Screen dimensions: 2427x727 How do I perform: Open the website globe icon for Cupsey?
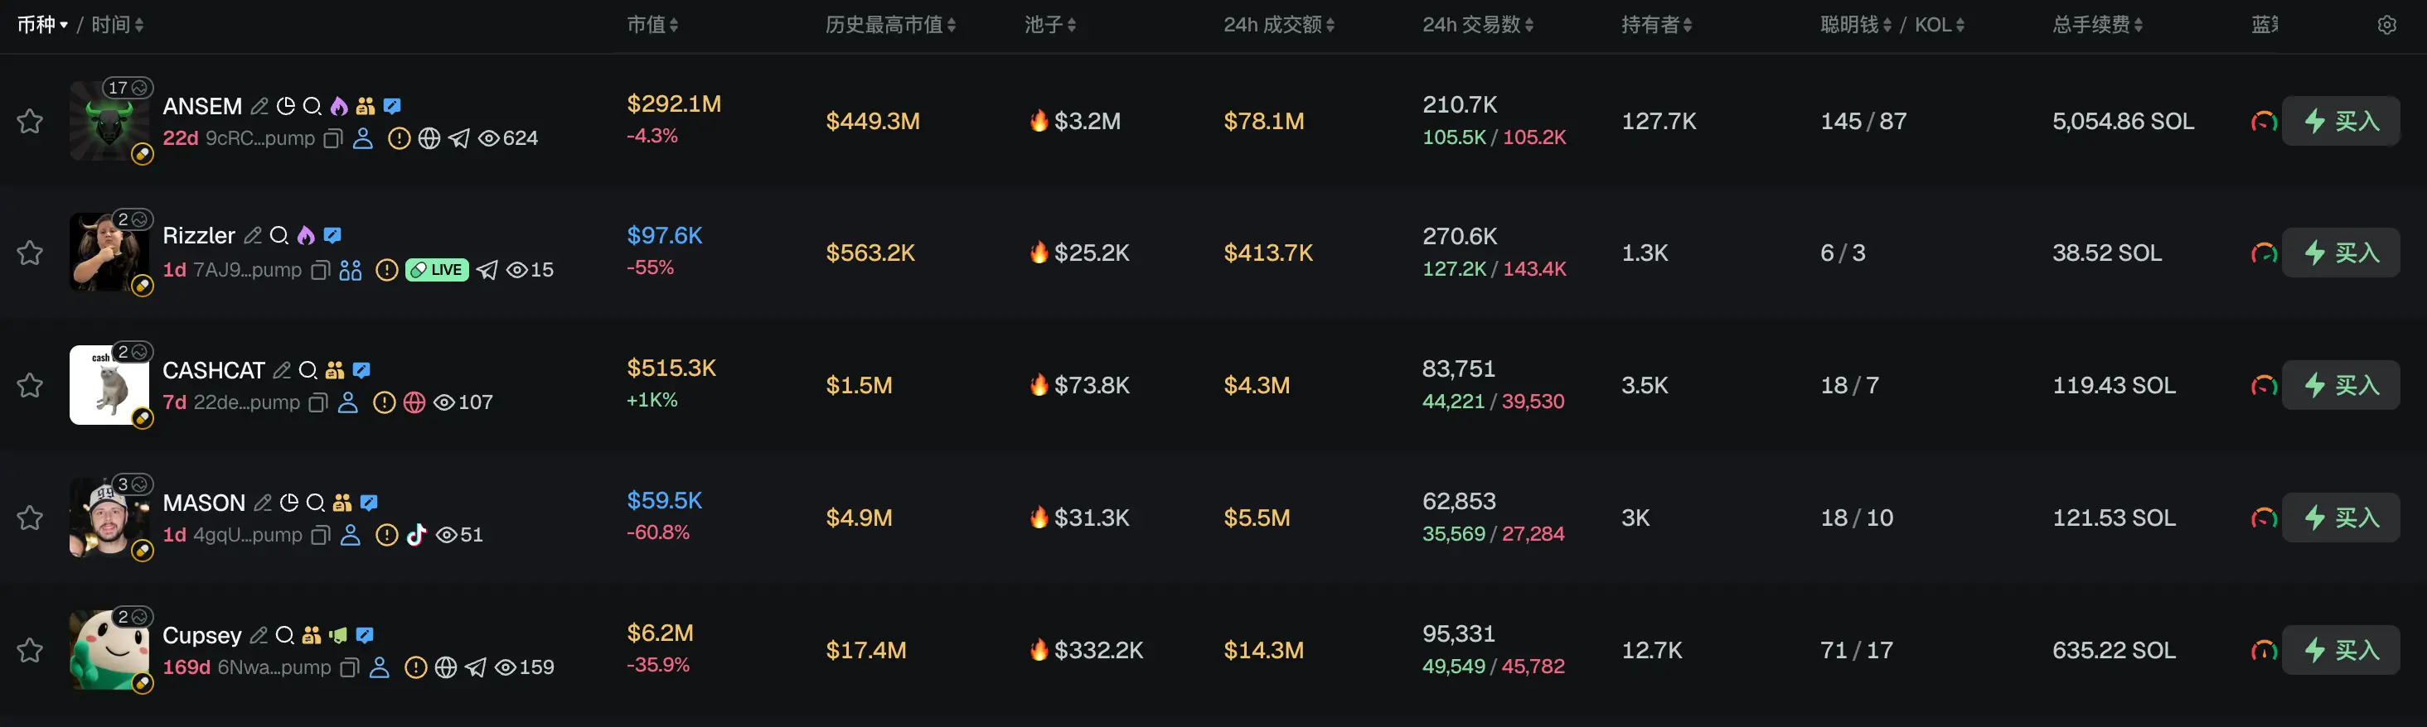pos(446,667)
